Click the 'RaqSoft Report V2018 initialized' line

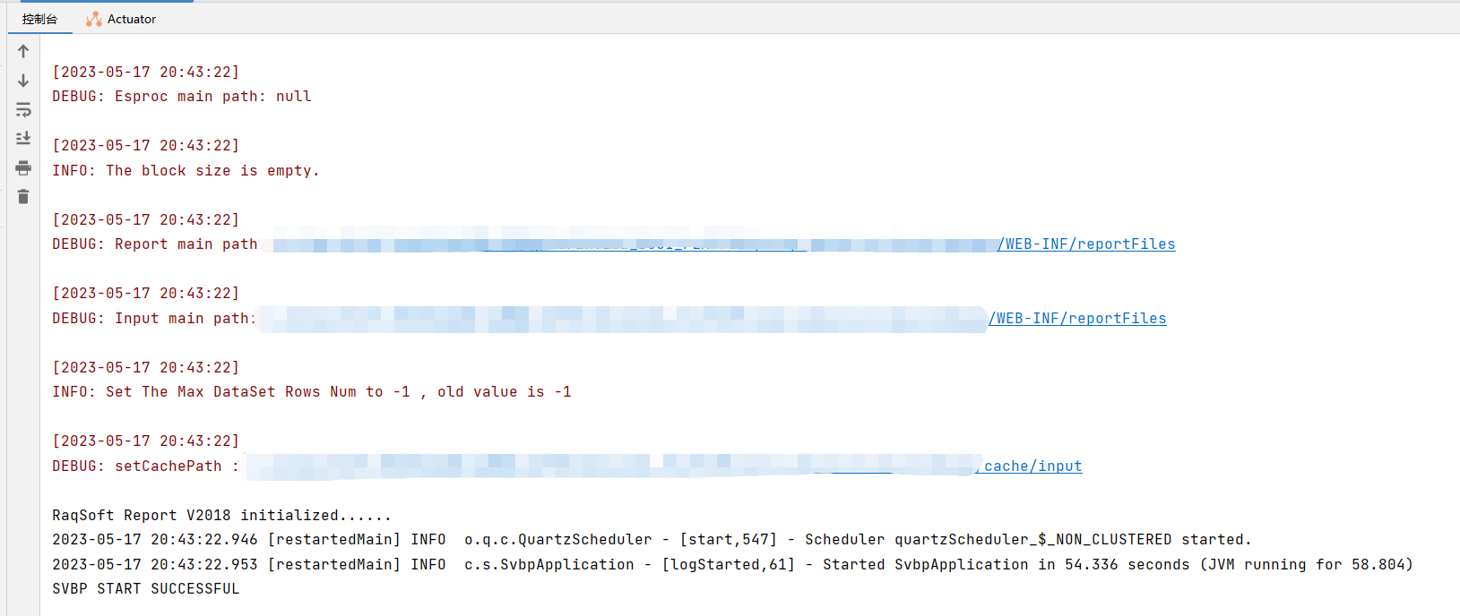[x=221, y=516]
